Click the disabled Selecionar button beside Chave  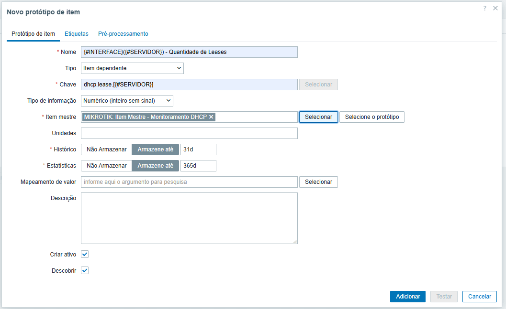click(318, 85)
